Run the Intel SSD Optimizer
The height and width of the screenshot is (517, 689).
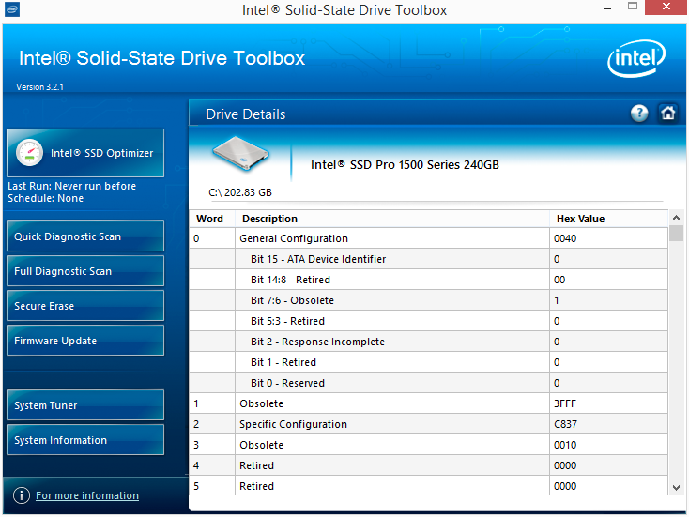coord(85,153)
